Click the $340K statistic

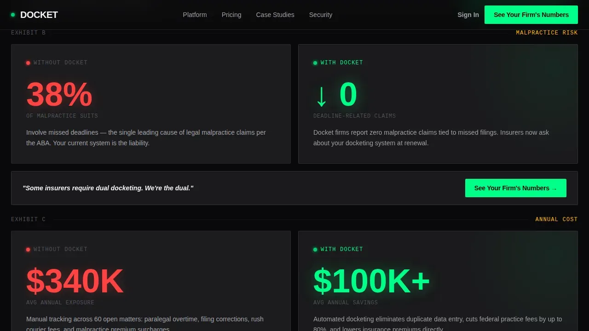[x=75, y=281]
